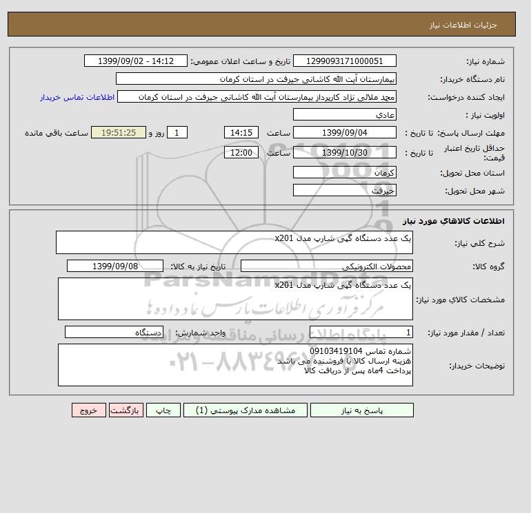Click the گروه کالا label
The width and height of the screenshot is (531, 513).
tap(488, 266)
